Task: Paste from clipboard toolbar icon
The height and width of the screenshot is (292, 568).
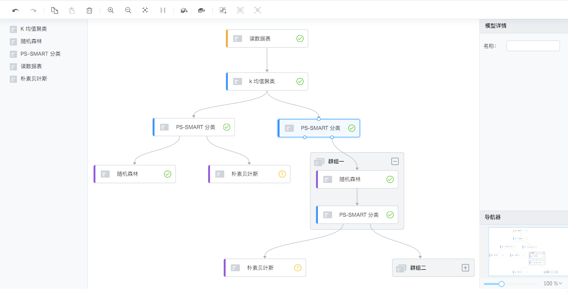Action: [72, 10]
